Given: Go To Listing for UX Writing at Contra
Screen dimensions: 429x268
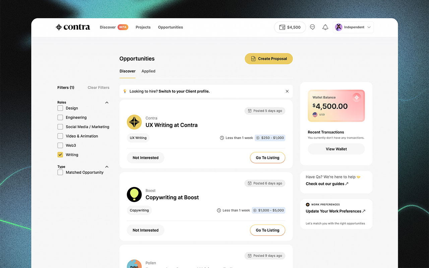Looking at the screenshot, I should pos(267,158).
